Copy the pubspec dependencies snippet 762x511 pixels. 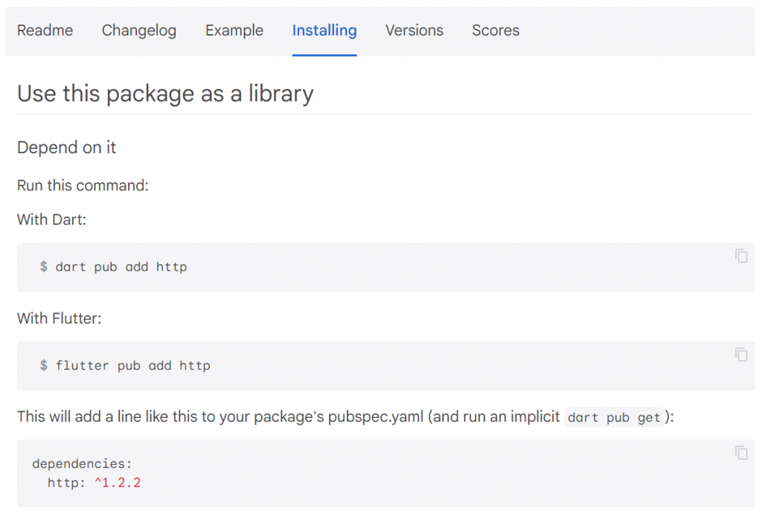click(x=741, y=452)
